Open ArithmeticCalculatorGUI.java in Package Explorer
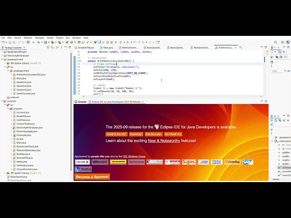The image size is (291, 218). click(31, 74)
